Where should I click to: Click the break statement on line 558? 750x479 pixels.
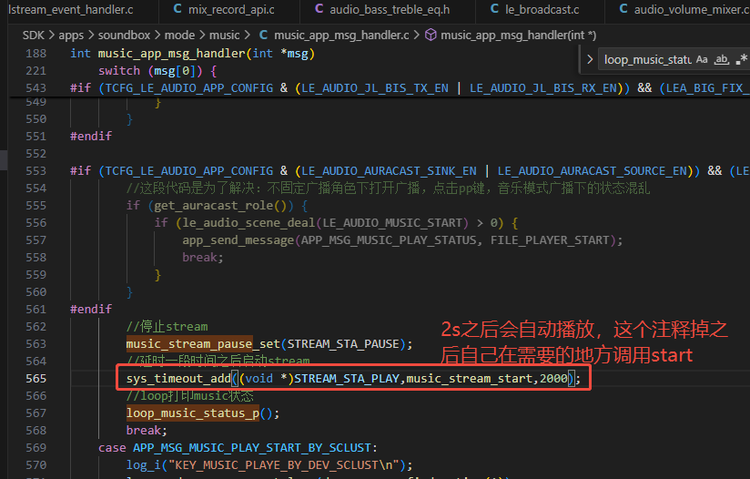tap(199, 258)
